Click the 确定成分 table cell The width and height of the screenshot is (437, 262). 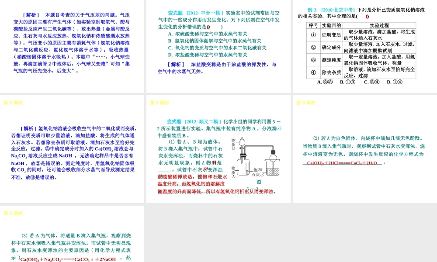point(331,47)
